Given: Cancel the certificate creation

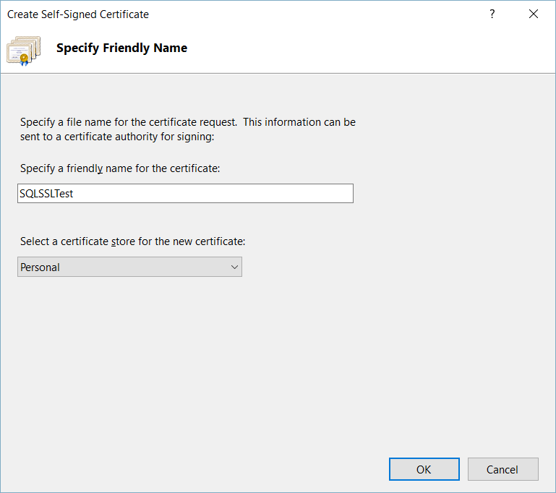Looking at the screenshot, I should [x=502, y=469].
